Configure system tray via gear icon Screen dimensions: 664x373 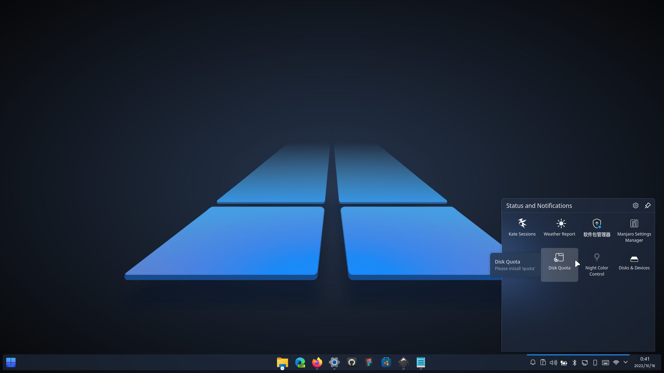point(636,205)
